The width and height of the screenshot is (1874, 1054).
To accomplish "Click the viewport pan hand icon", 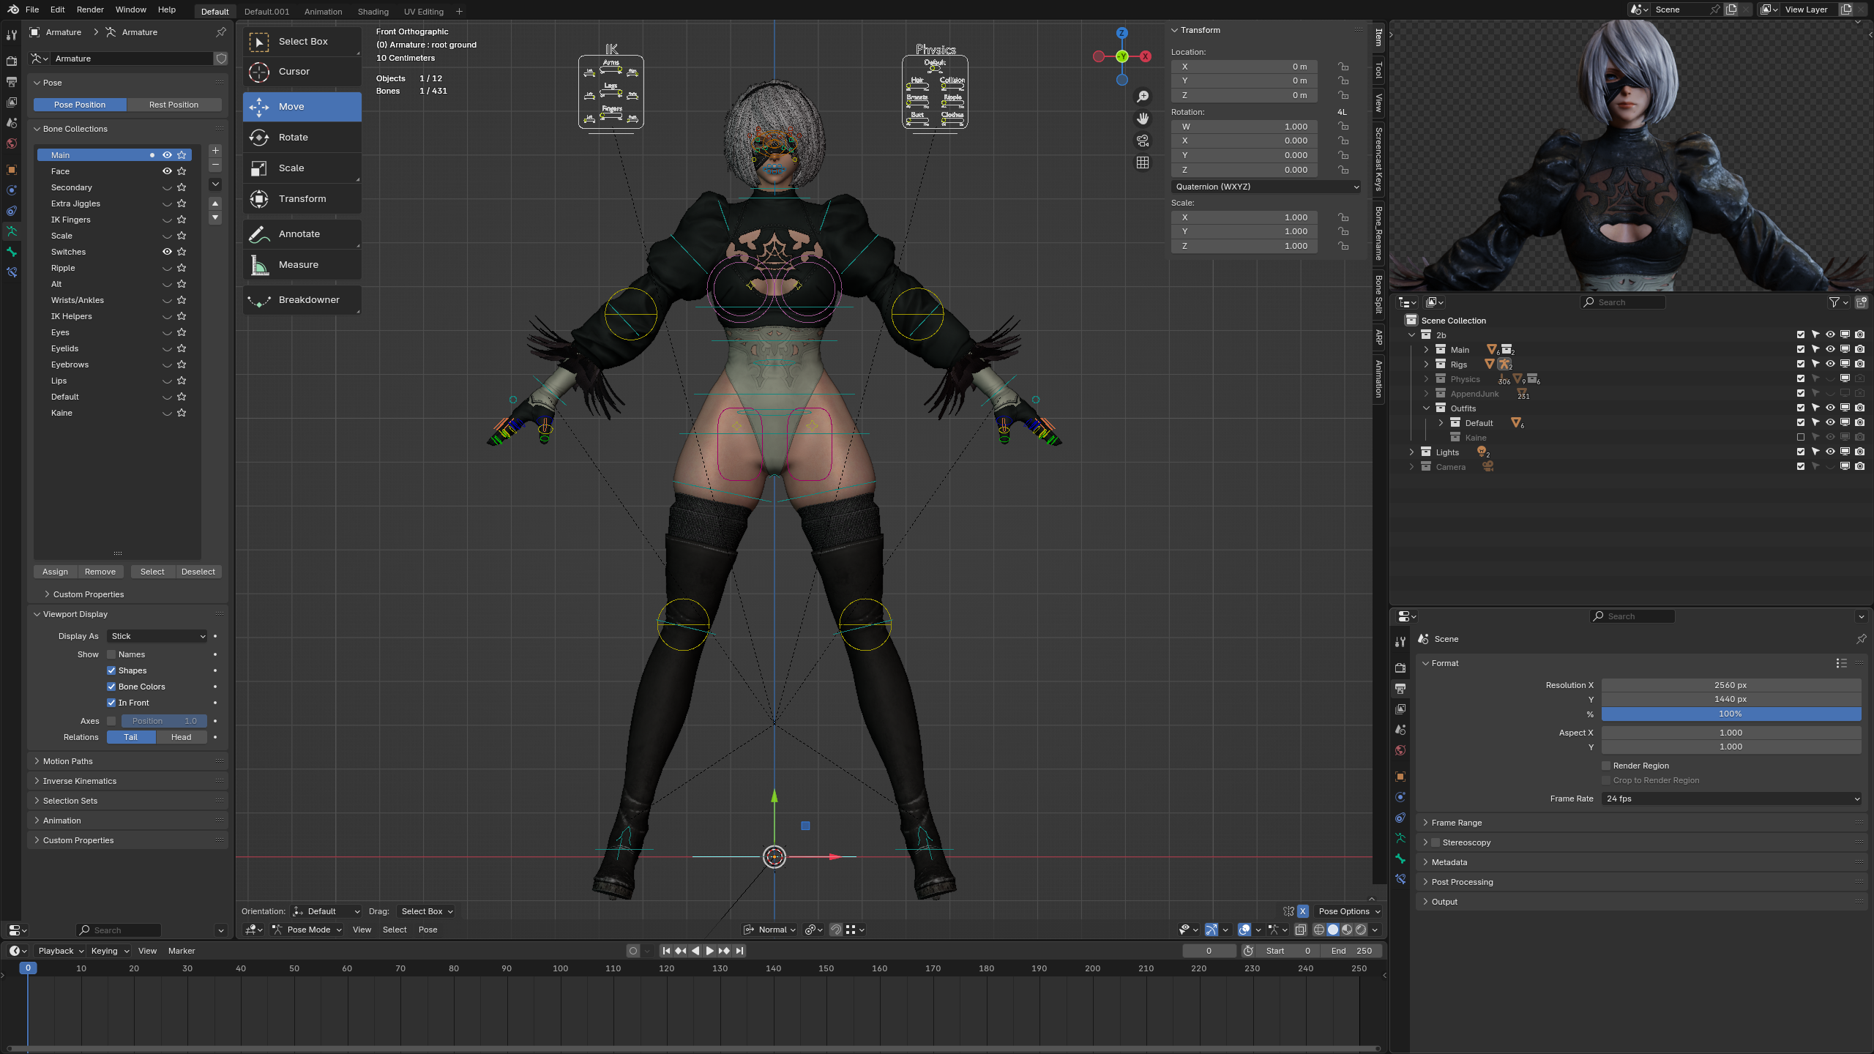I will 1143,119.
